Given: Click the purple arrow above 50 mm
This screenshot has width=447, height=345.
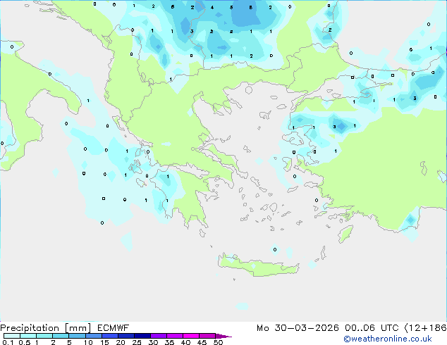Looking at the screenshot, I should pos(223,336).
